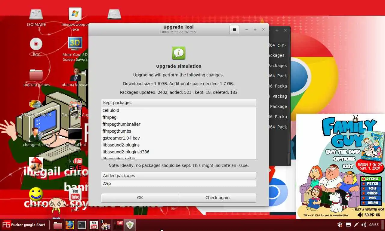Open the Fucker google Start menu
The width and height of the screenshot is (385, 231).
tap(24, 225)
